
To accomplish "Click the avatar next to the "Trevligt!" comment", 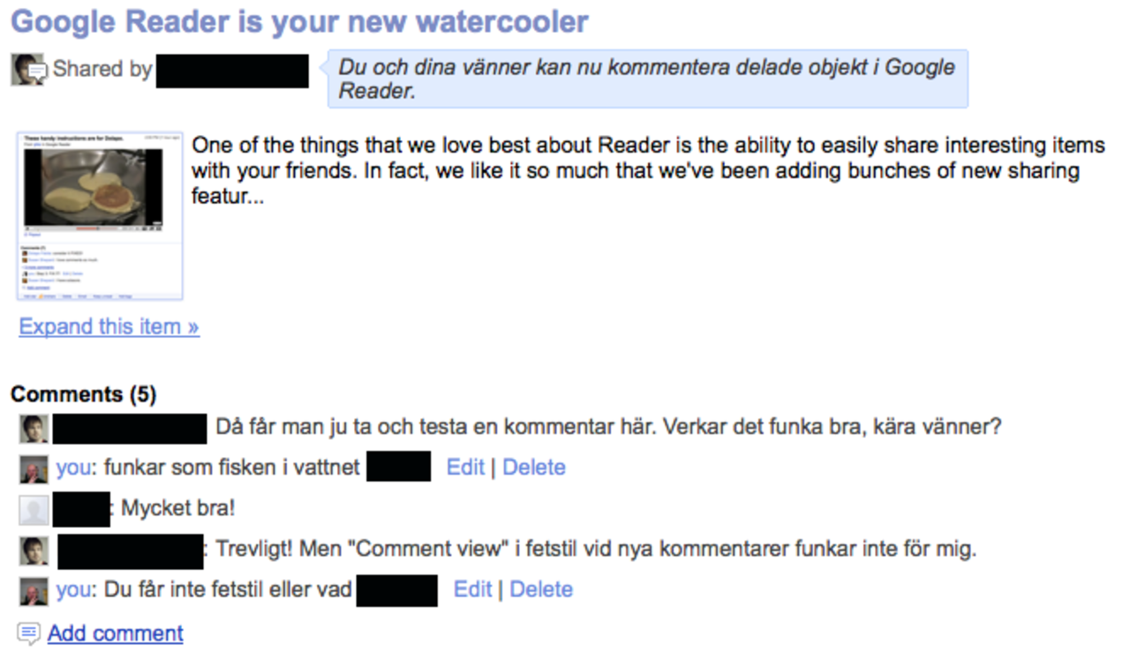I will [33, 549].
